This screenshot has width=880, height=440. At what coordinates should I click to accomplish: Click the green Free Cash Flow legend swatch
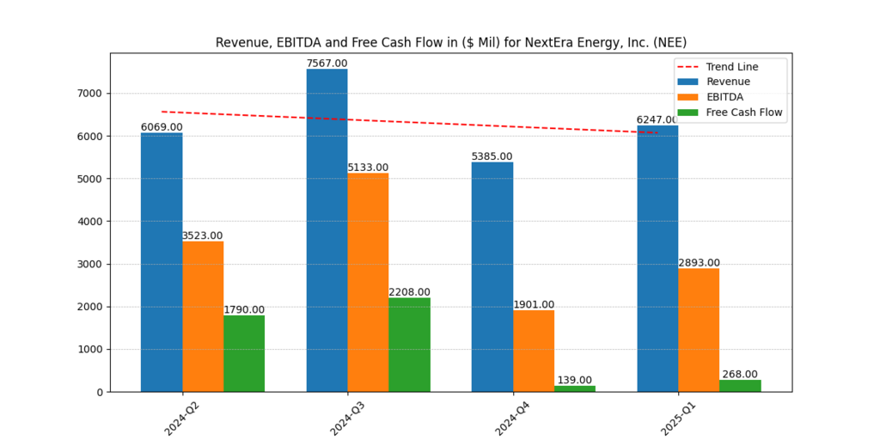pos(687,113)
